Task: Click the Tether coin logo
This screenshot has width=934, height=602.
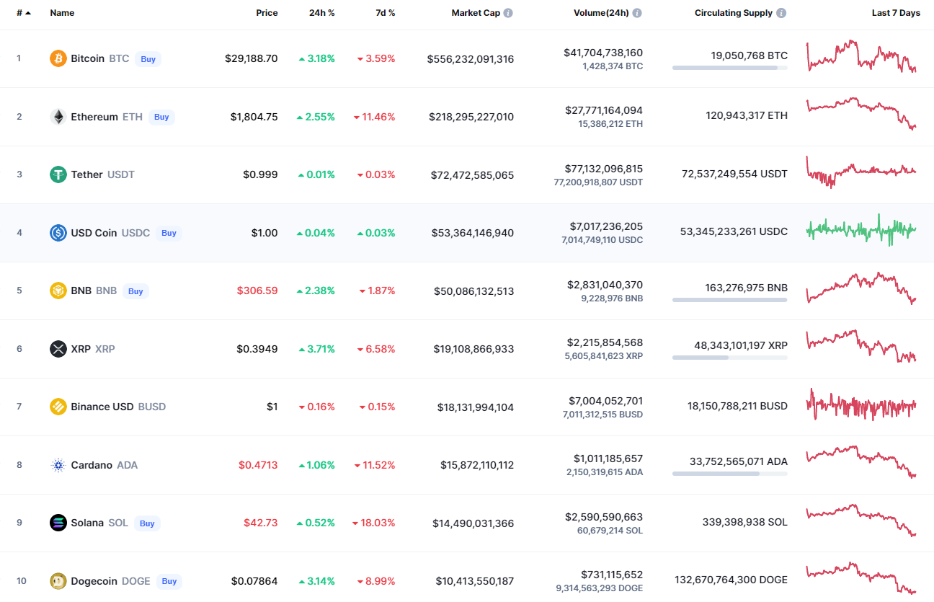Action: click(58, 174)
